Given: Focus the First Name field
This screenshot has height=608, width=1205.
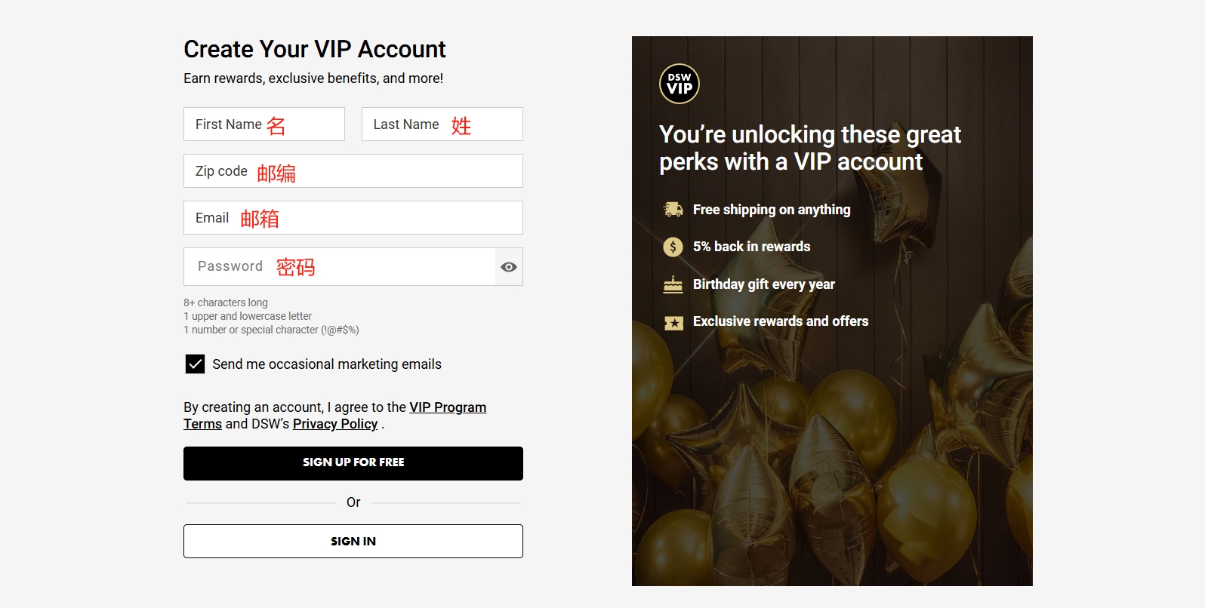Looking at the screenshot, I should pyautogui.click(x=263, y=124).
